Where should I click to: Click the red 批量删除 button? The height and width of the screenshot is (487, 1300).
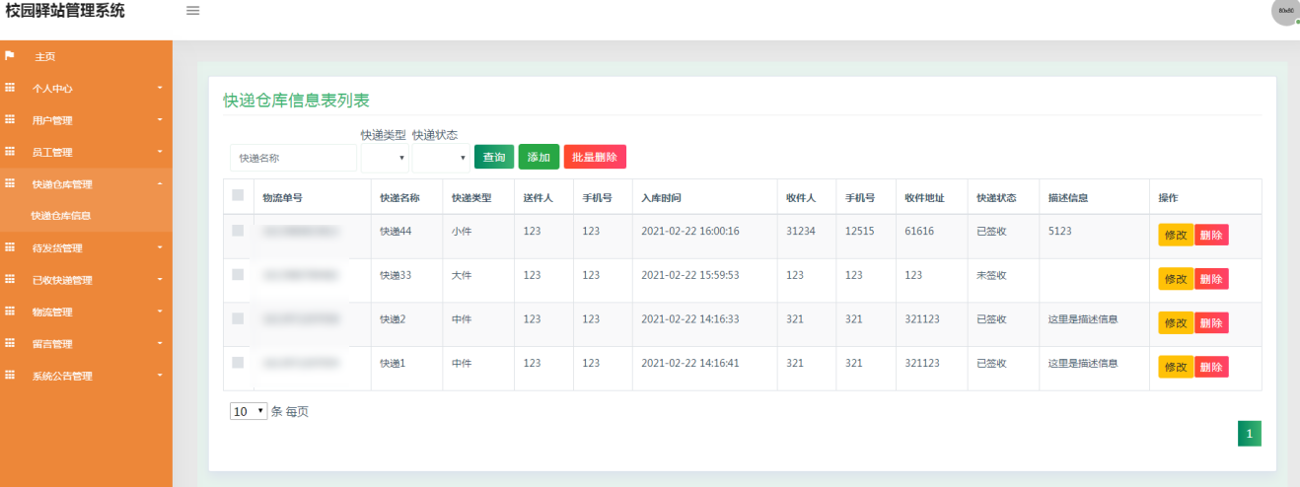595,157
